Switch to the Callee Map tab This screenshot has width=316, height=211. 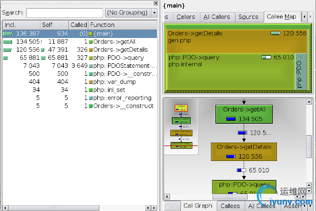pos(282,17)
